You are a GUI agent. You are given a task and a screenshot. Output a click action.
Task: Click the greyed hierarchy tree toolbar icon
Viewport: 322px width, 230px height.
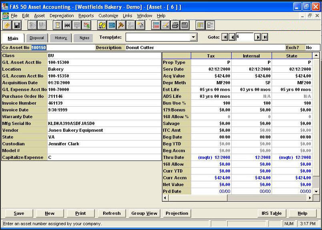[x=131, y=26]
